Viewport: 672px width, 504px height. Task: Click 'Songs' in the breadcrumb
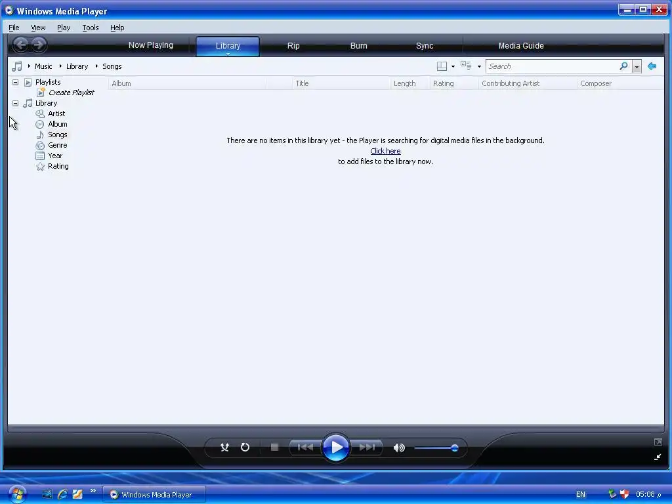[112, 66]
